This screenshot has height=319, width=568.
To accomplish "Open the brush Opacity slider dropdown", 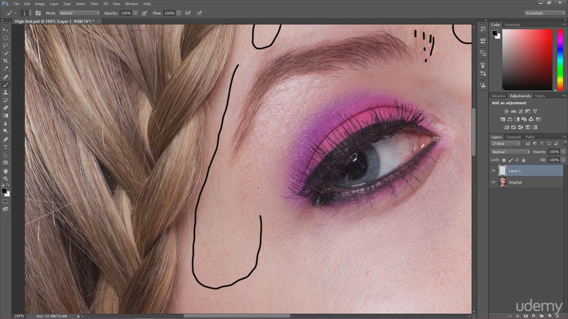I will point(135,13).
